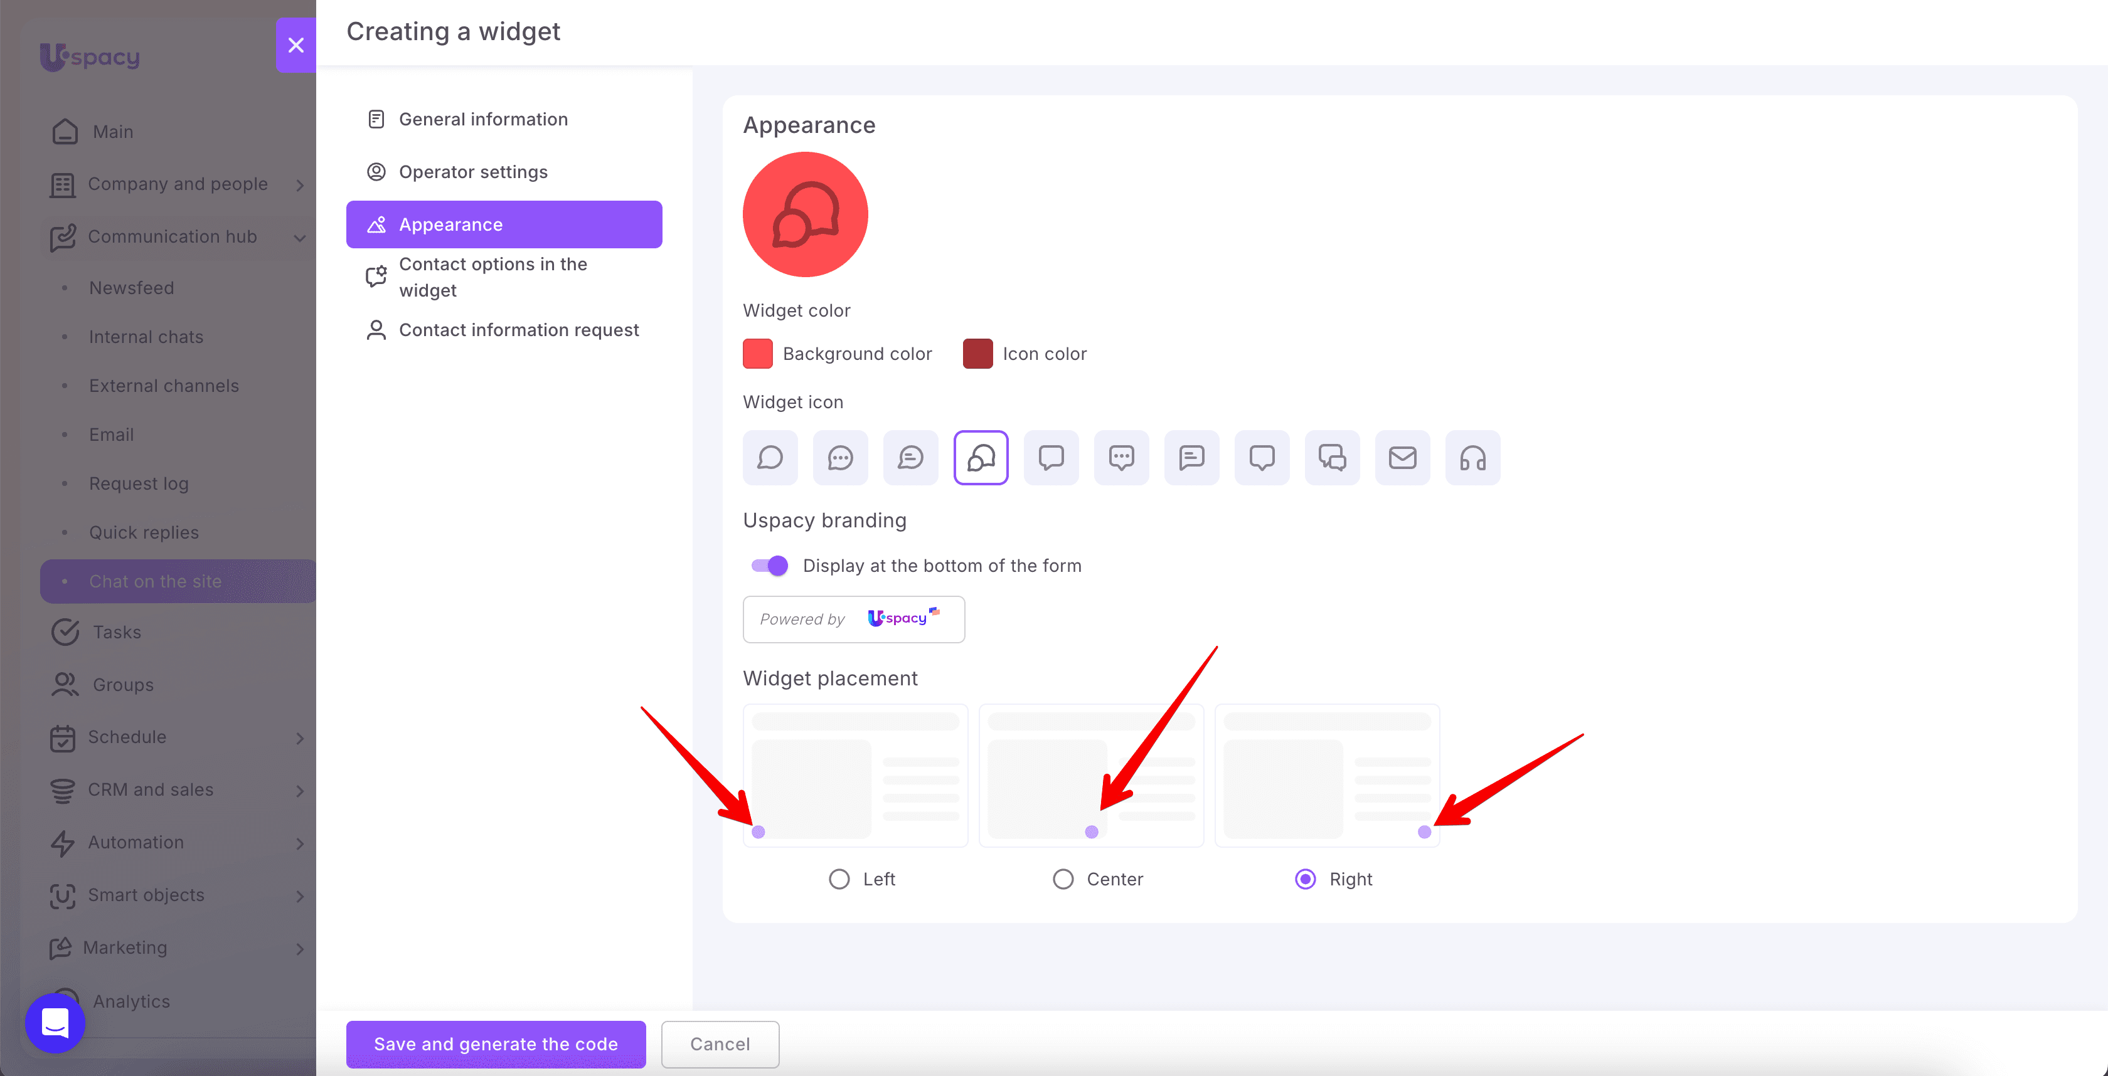
Task: Go to Contact options in the widget
Action: 504,277
